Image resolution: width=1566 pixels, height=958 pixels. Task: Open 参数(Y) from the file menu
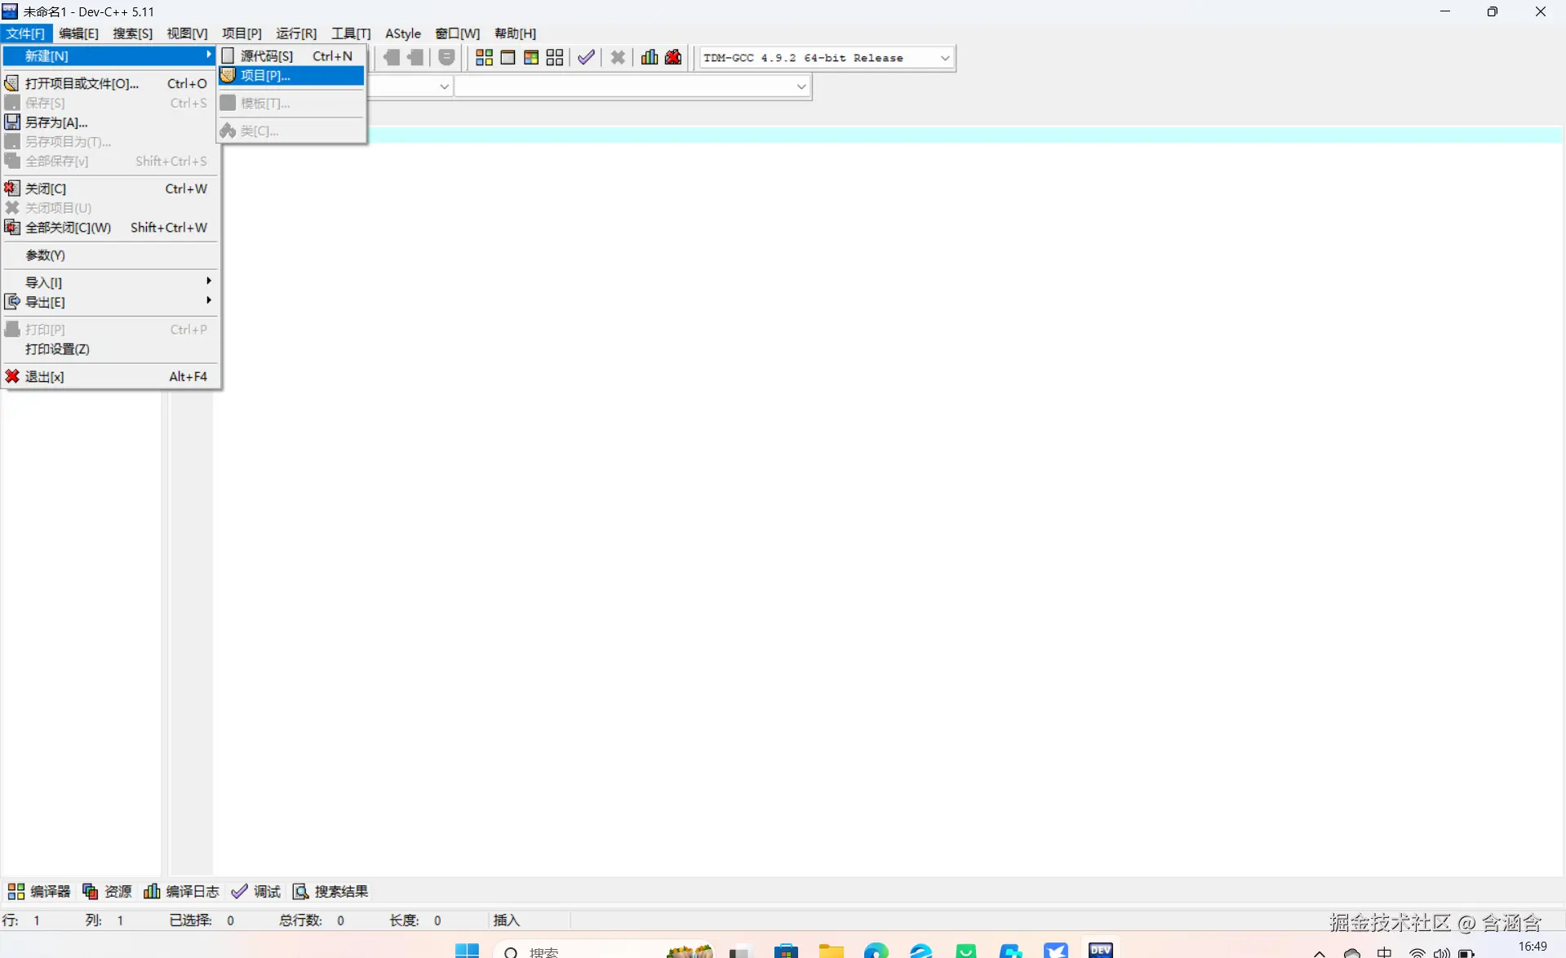point(110,255)
